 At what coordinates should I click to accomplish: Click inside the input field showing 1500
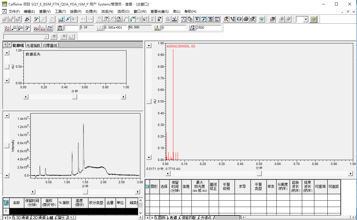pyautogui.click(x=209, y=27)
